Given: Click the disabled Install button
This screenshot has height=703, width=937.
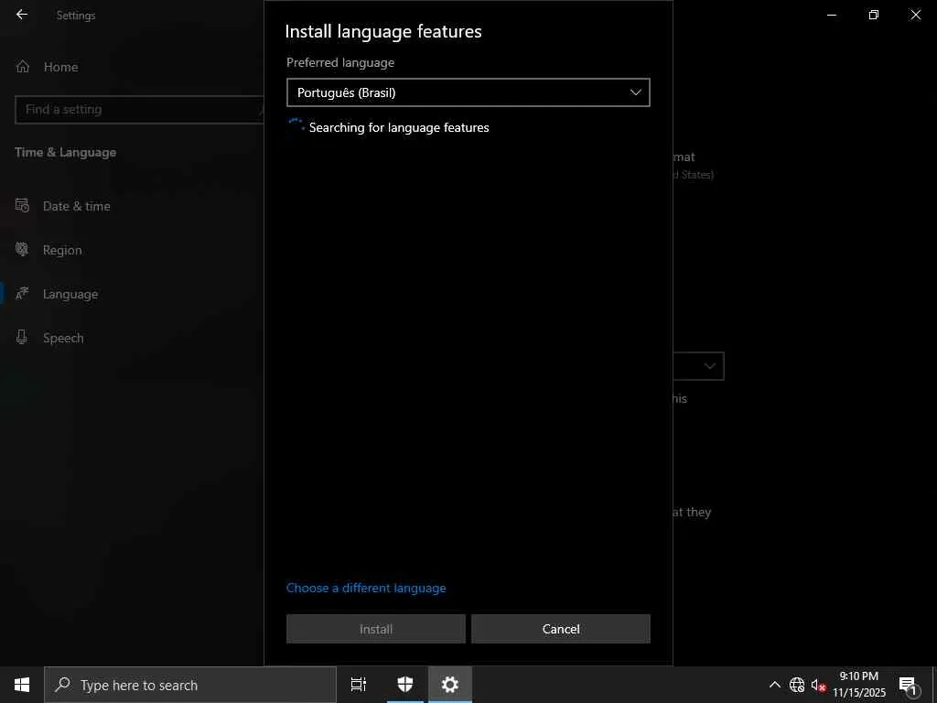Looking at the screenshot, I should [376, 629].
